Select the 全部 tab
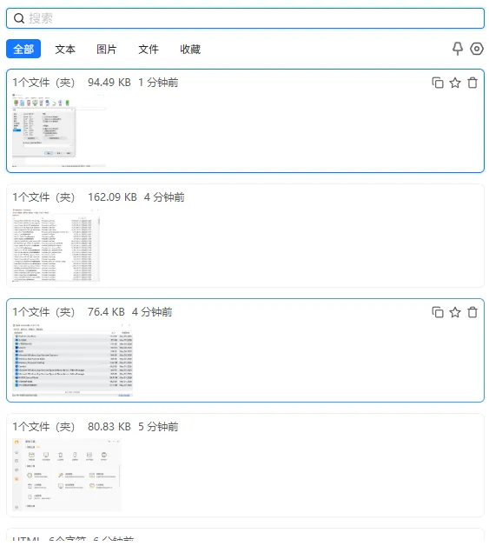The image size is (489, 546). (23, 49)
